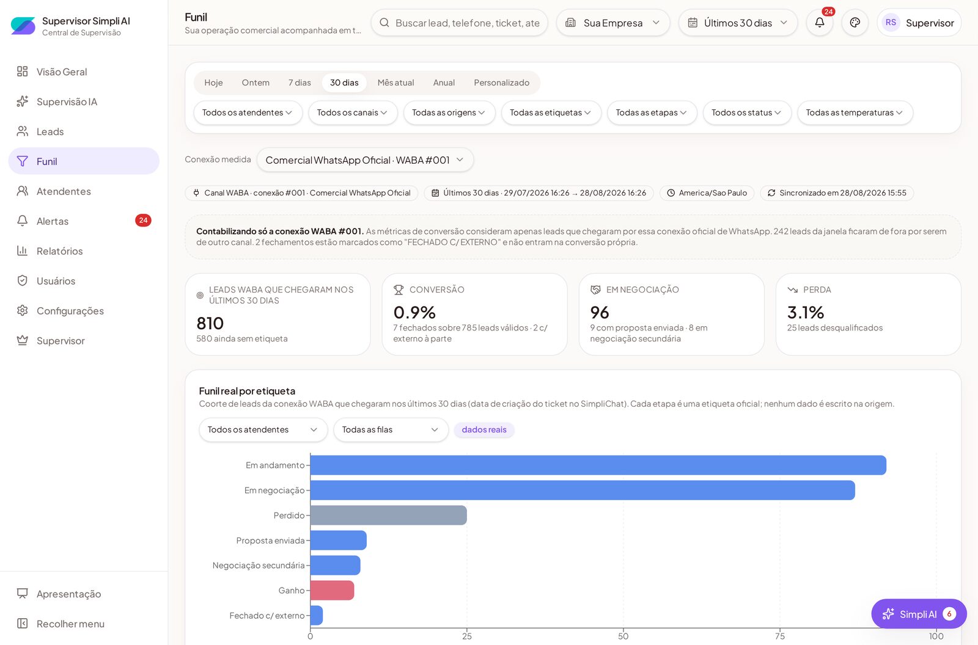978x645 pixels.
Task: Open the Sua Empresa dropdown
Action: pos(613,23)
